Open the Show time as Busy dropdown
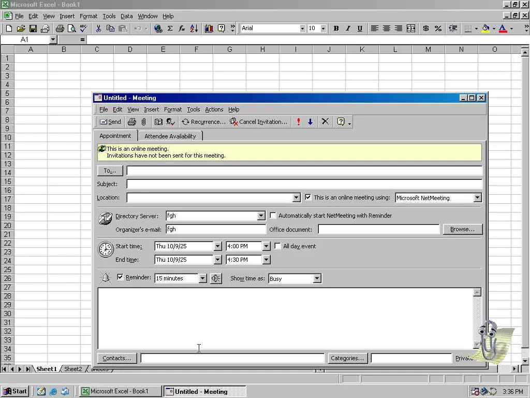This screenshot has width=530, height=398. pyautogui.click(x=317, y=278)
